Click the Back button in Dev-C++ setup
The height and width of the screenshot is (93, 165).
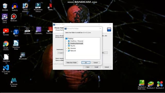pyautogui.click(x=87, y=67)
